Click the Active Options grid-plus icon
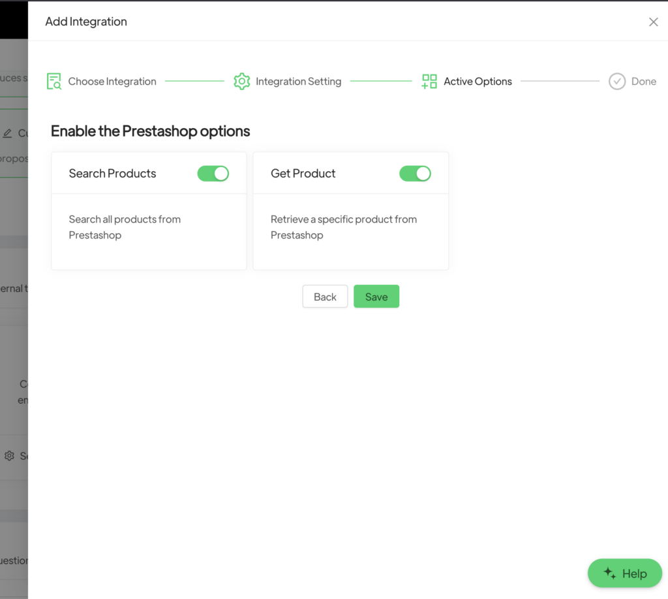Image resolution: width=668 pixels, height=599 pixels. [x=429, y=82]
